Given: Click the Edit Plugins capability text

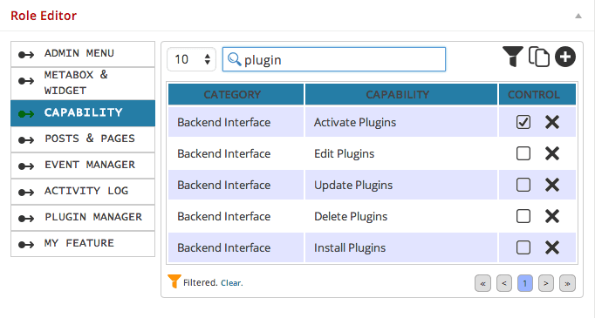Looking at the screenshot, I should (344, 154).
